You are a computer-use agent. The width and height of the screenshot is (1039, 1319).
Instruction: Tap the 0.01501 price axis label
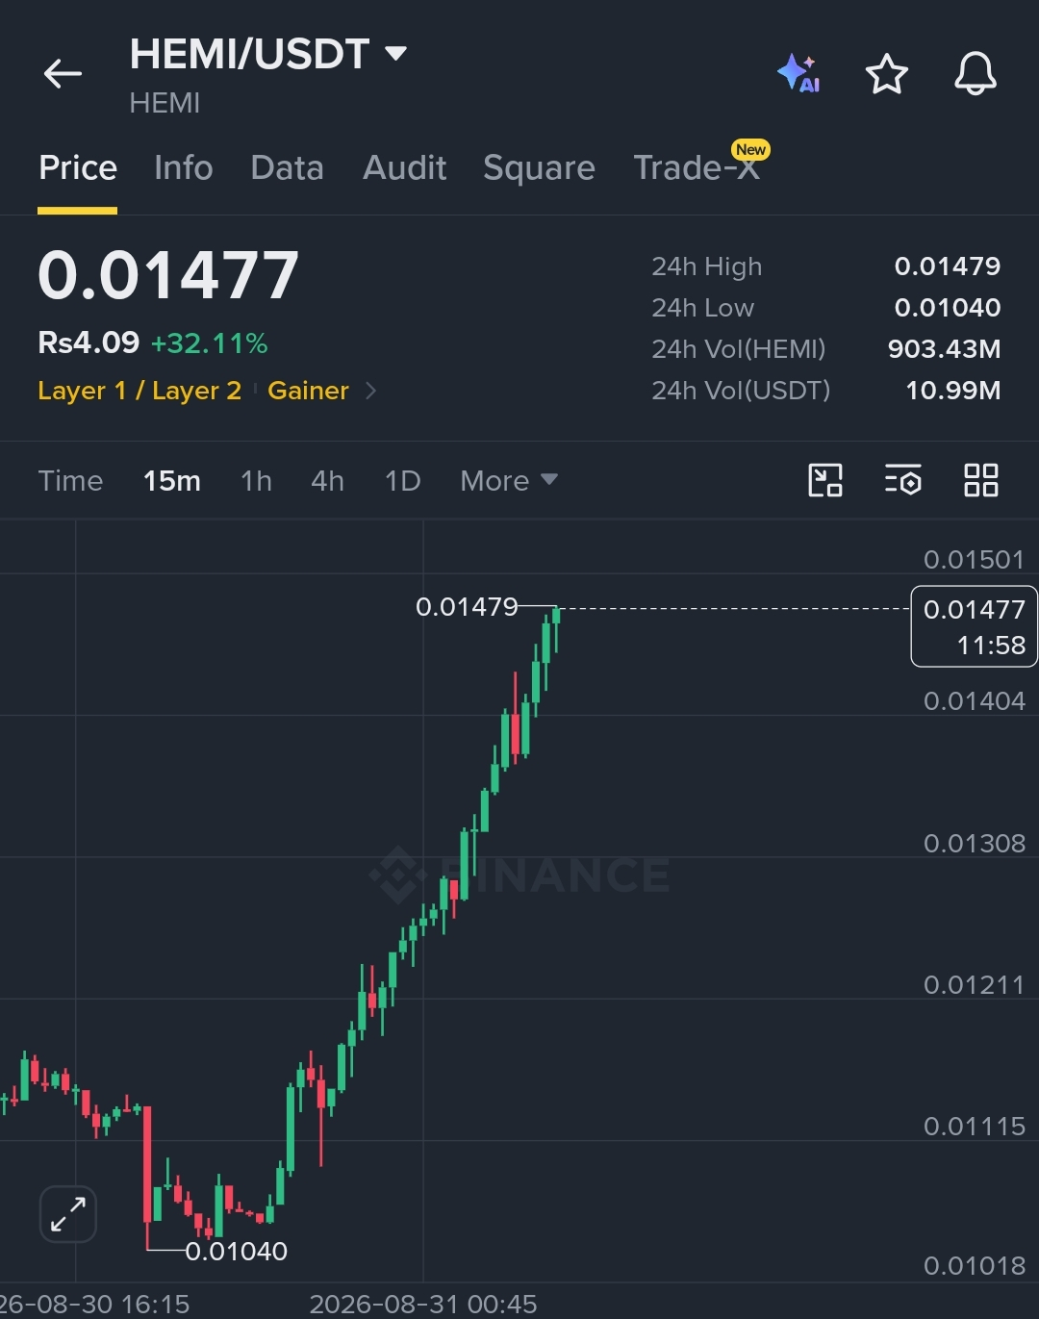click(974, 559)
